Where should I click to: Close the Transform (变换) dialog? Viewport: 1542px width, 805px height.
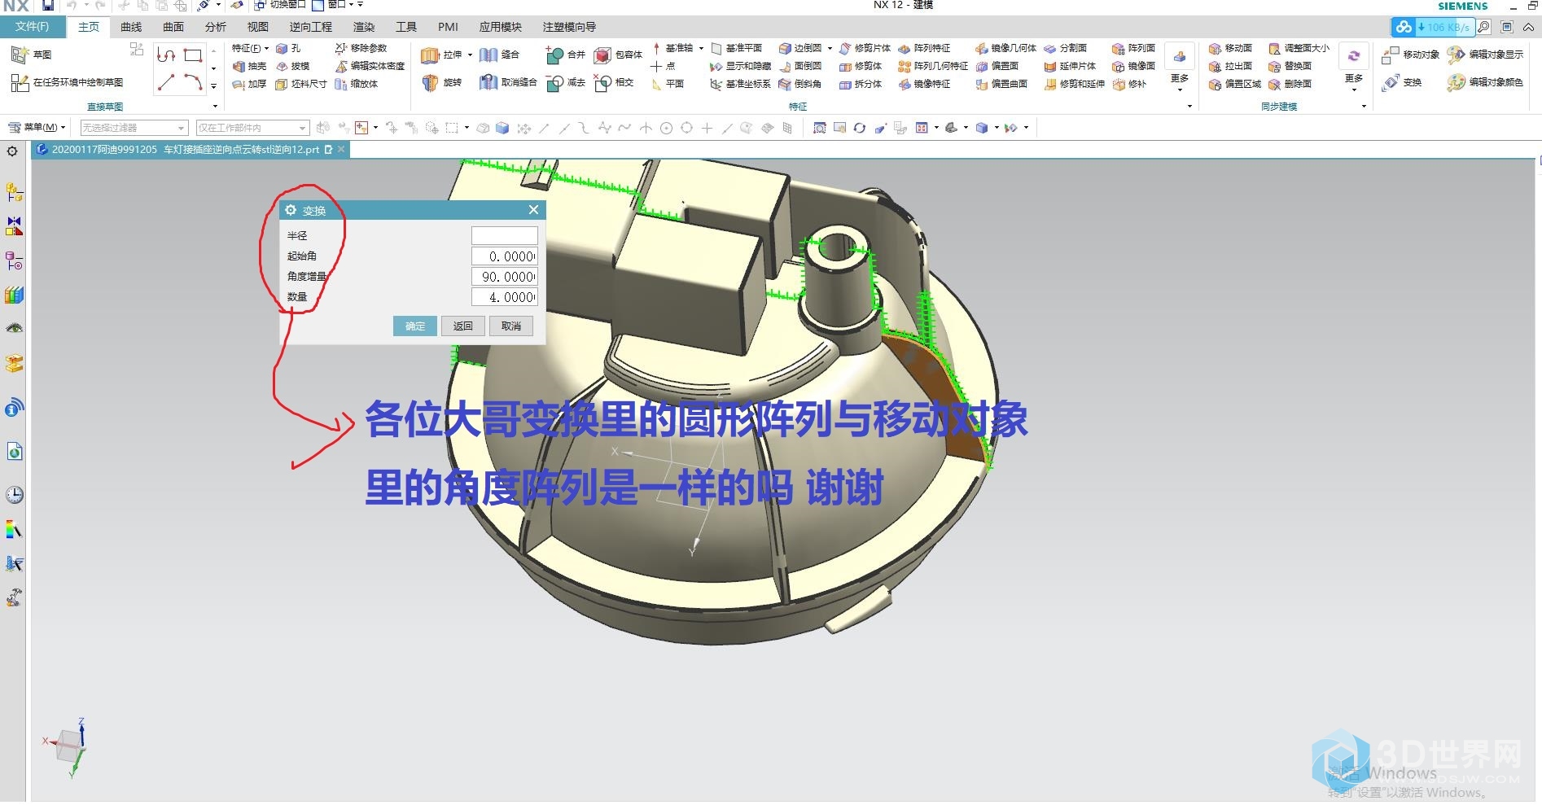[x=533, y=210]
